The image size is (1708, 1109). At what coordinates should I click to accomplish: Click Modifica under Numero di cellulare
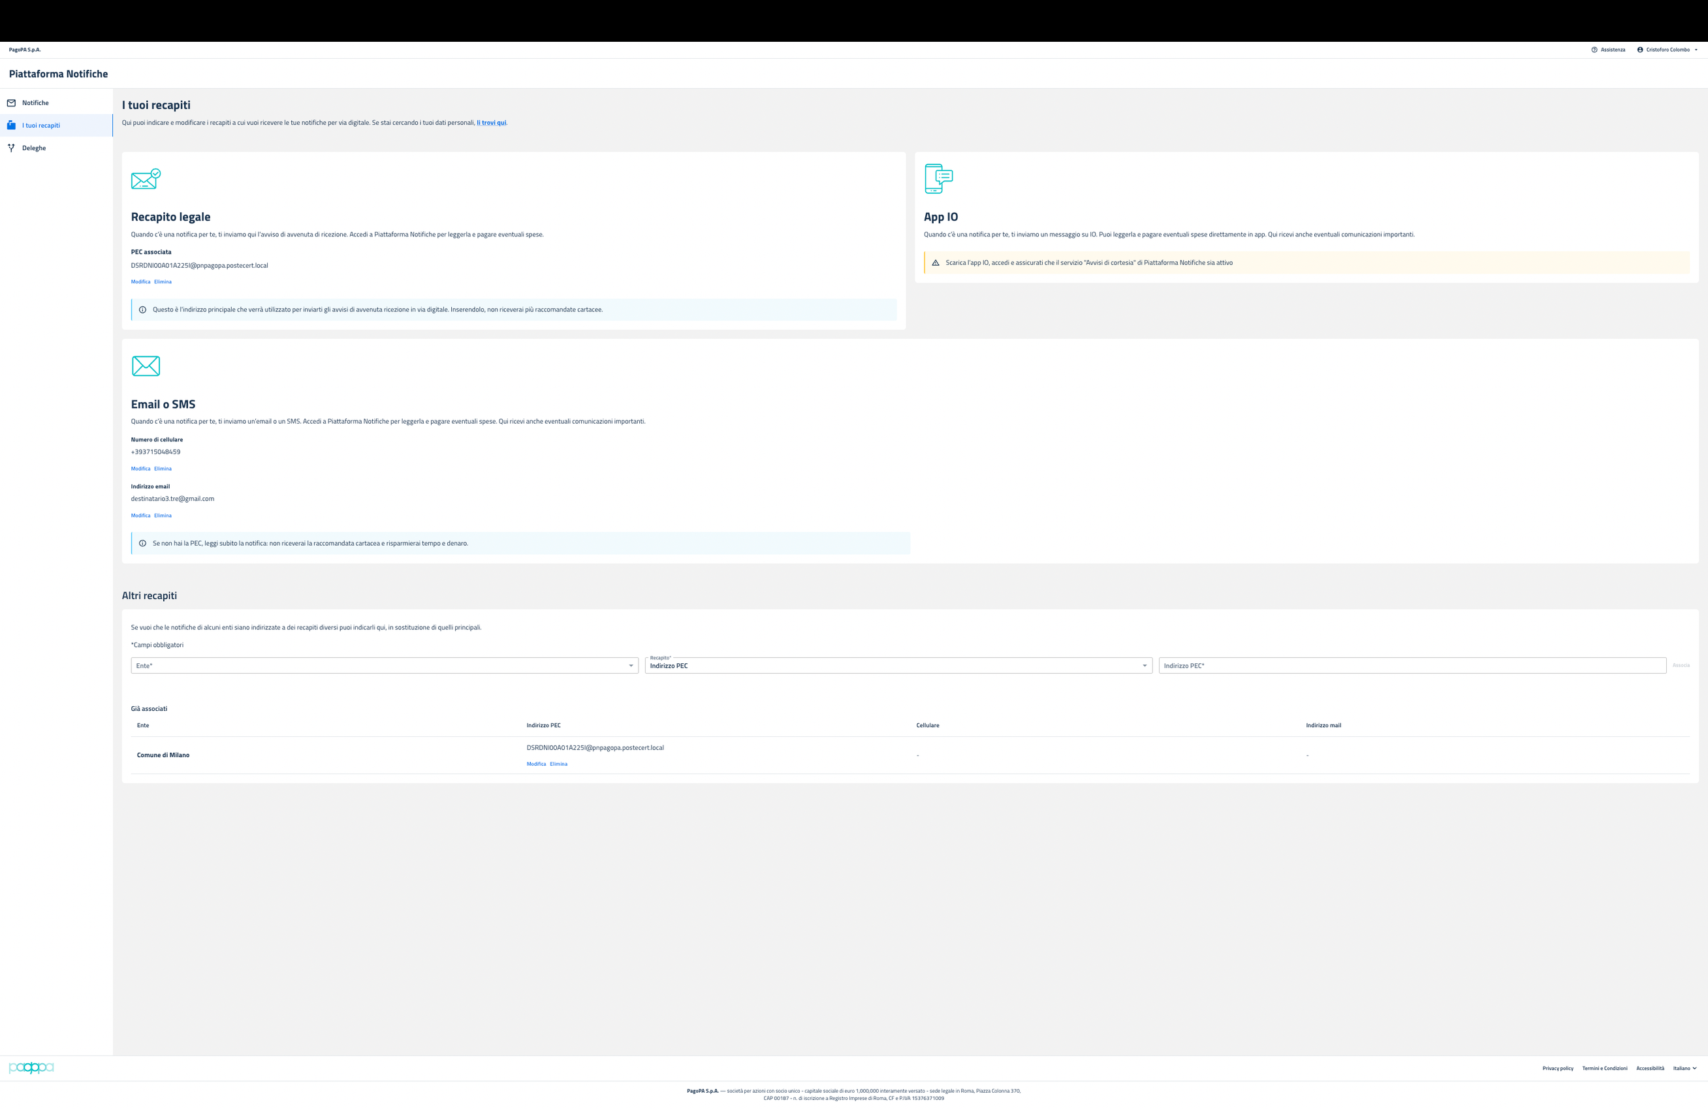point(140,469)
